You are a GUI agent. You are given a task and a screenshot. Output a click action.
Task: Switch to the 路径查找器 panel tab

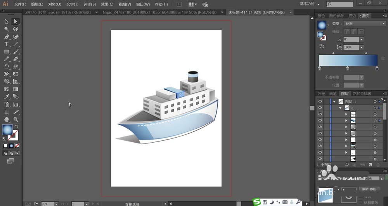pyautogui.click(x=362, y=93)
